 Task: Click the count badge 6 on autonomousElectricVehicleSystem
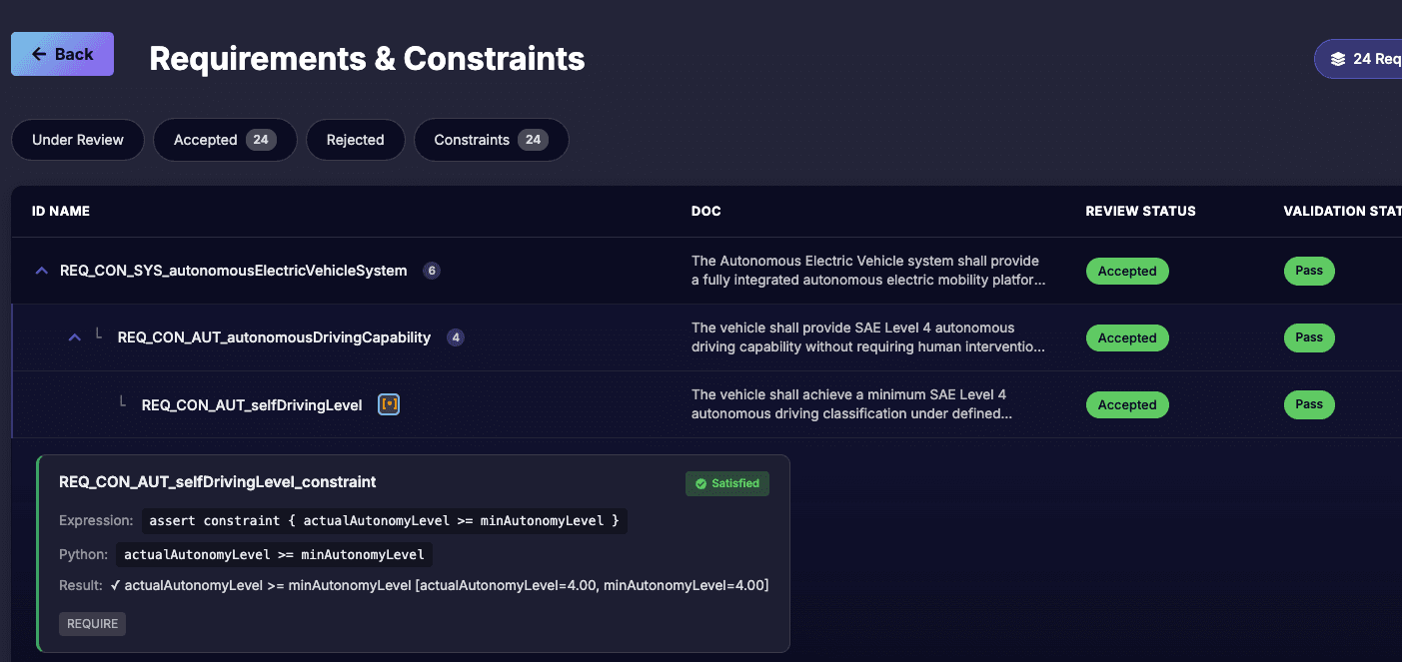click(431, 270)
